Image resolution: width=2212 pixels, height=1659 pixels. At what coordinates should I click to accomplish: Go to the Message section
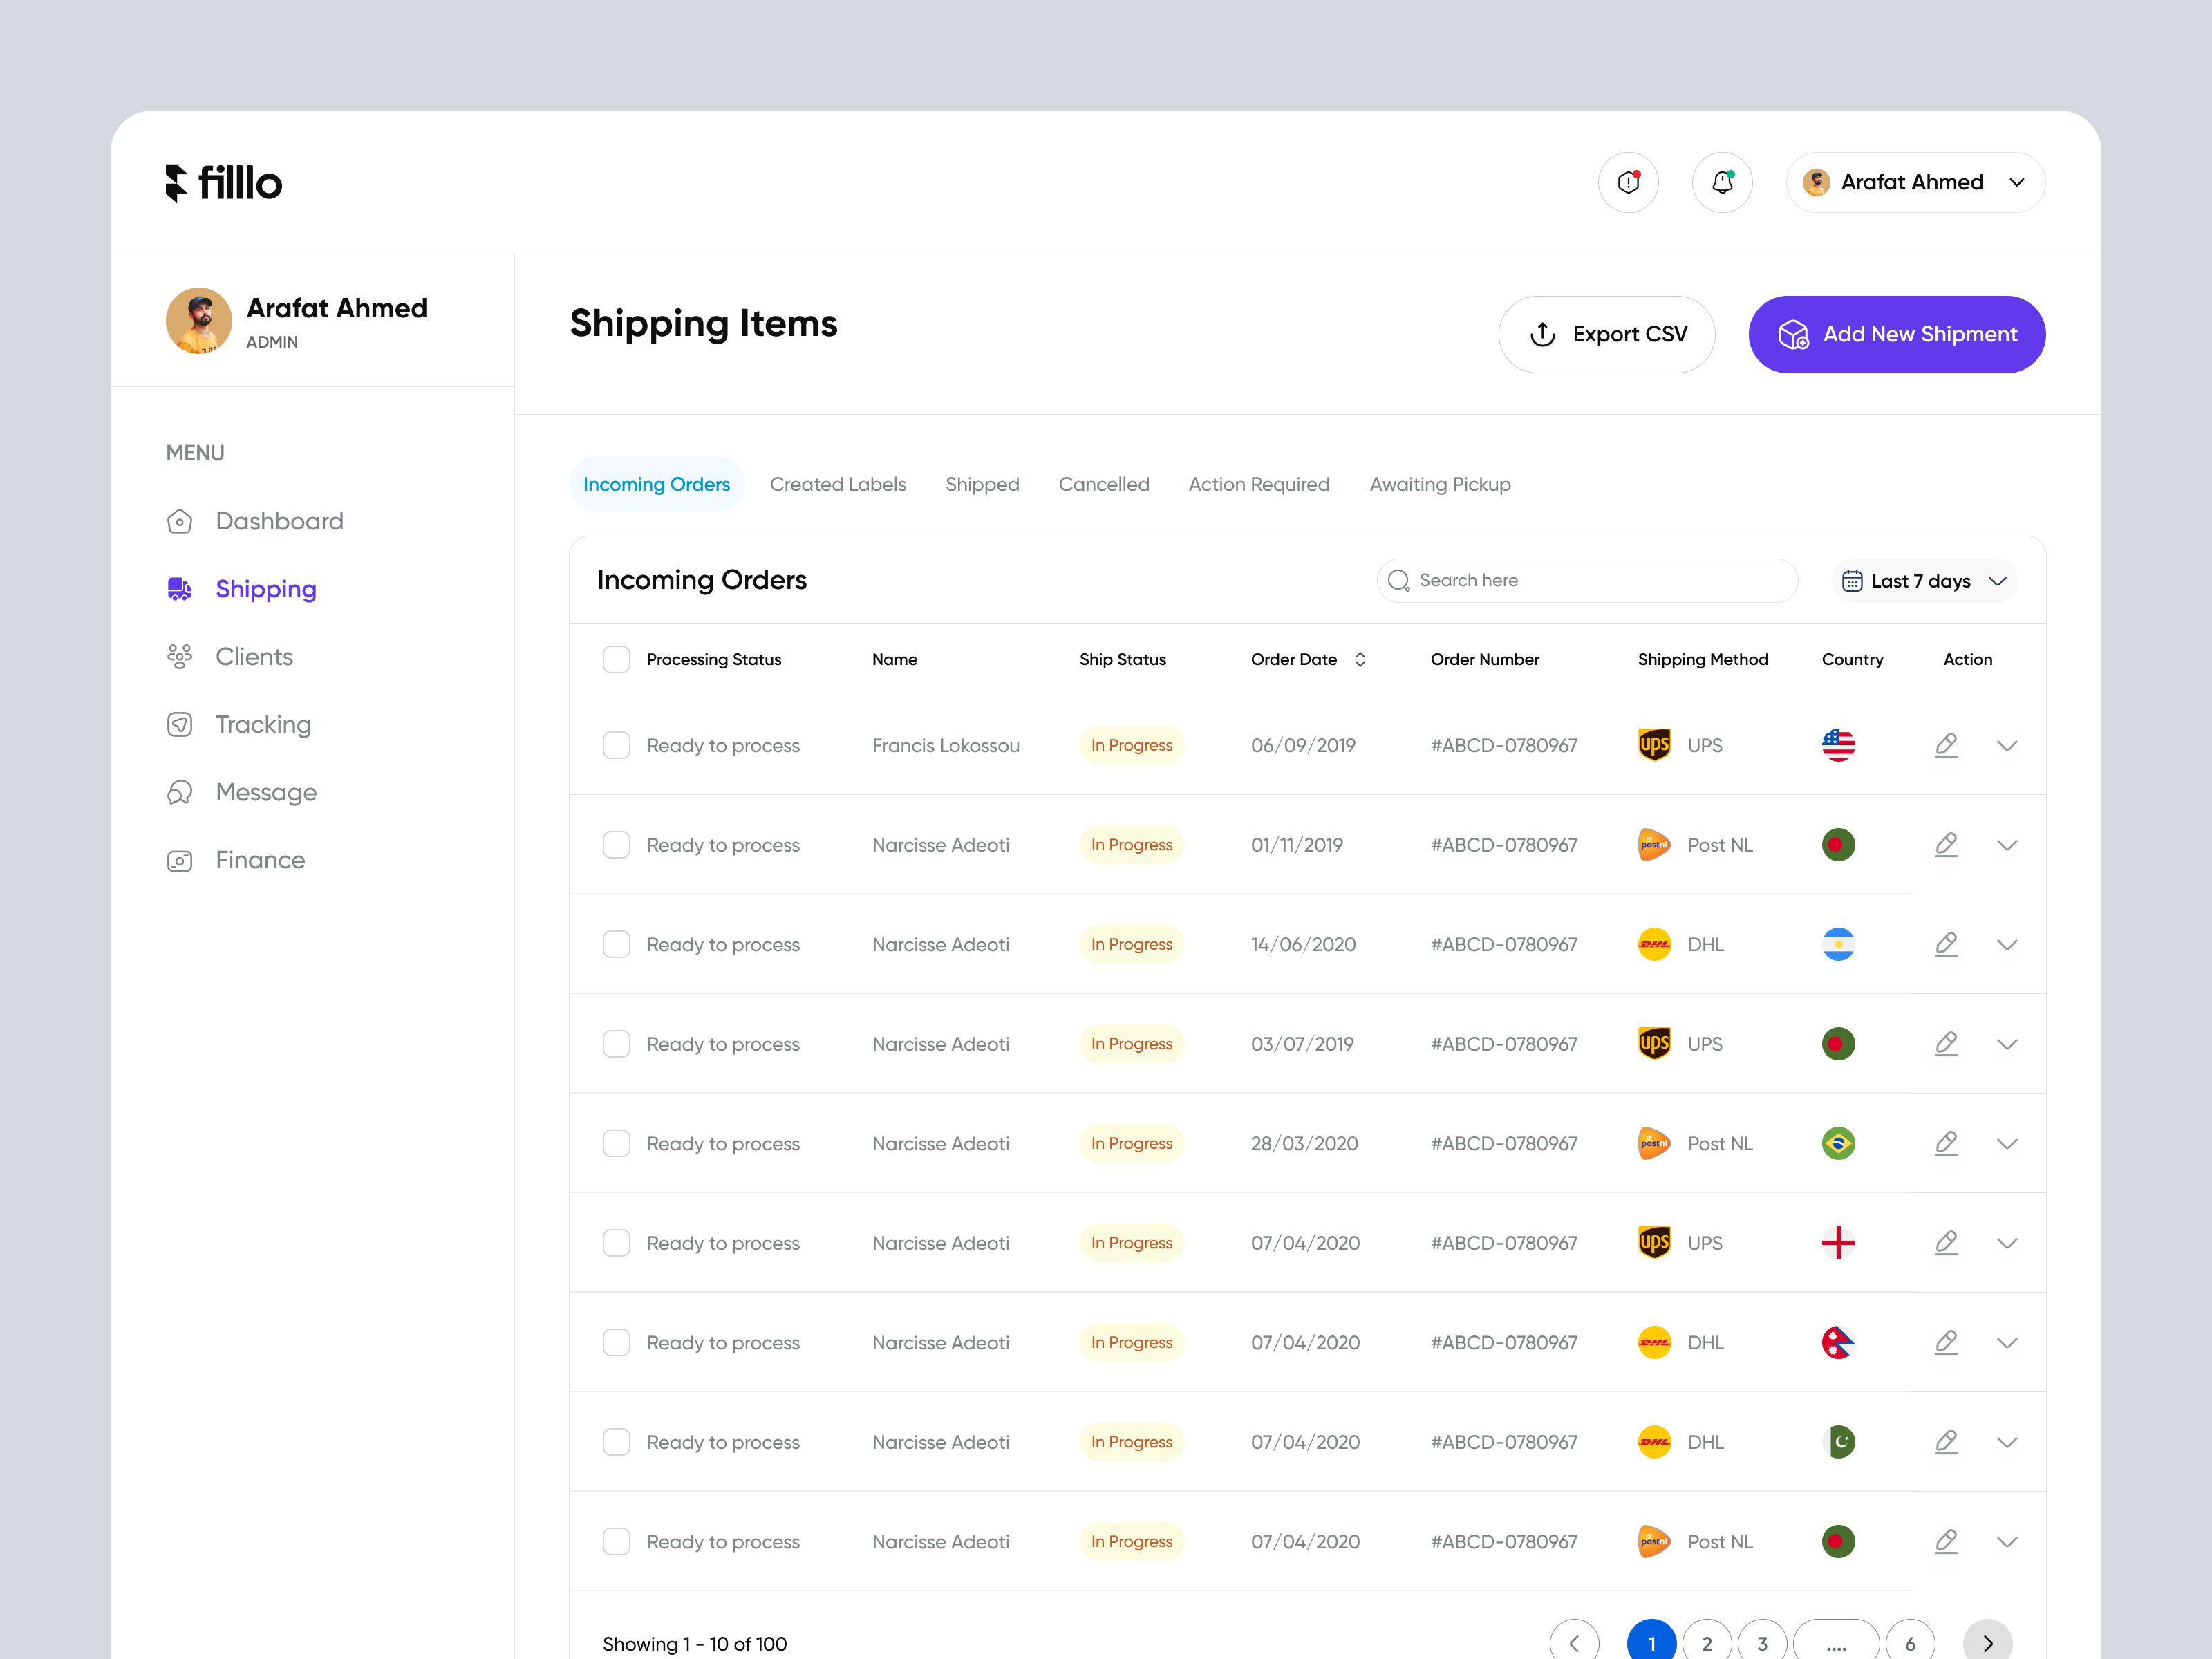tap(266, 792)
